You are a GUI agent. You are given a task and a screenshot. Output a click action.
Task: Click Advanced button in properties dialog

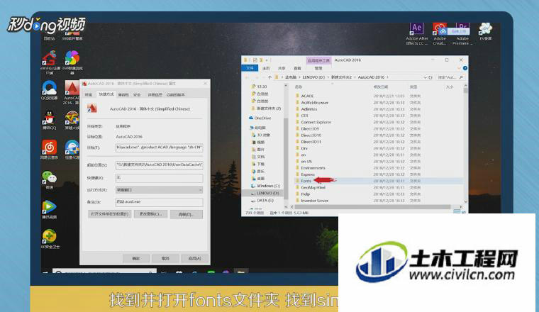tap(187, 214)
